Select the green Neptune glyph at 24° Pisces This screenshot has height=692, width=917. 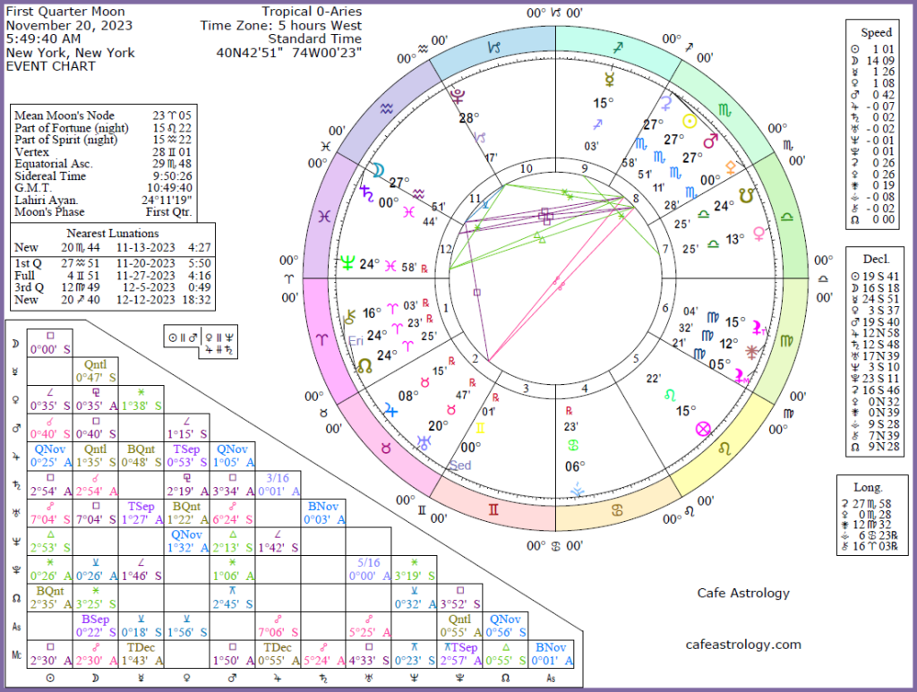click(347, 264)
